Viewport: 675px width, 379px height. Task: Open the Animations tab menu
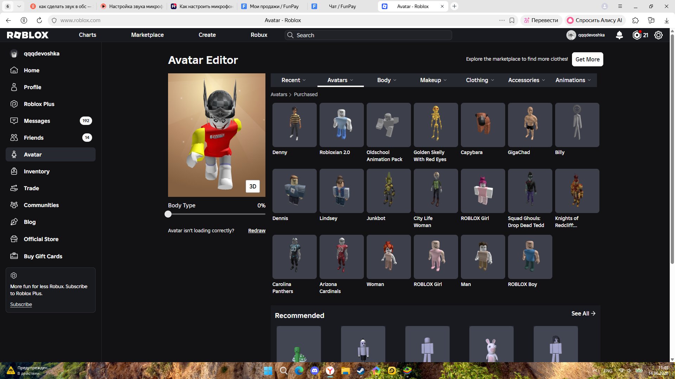[x=573, y=80]
